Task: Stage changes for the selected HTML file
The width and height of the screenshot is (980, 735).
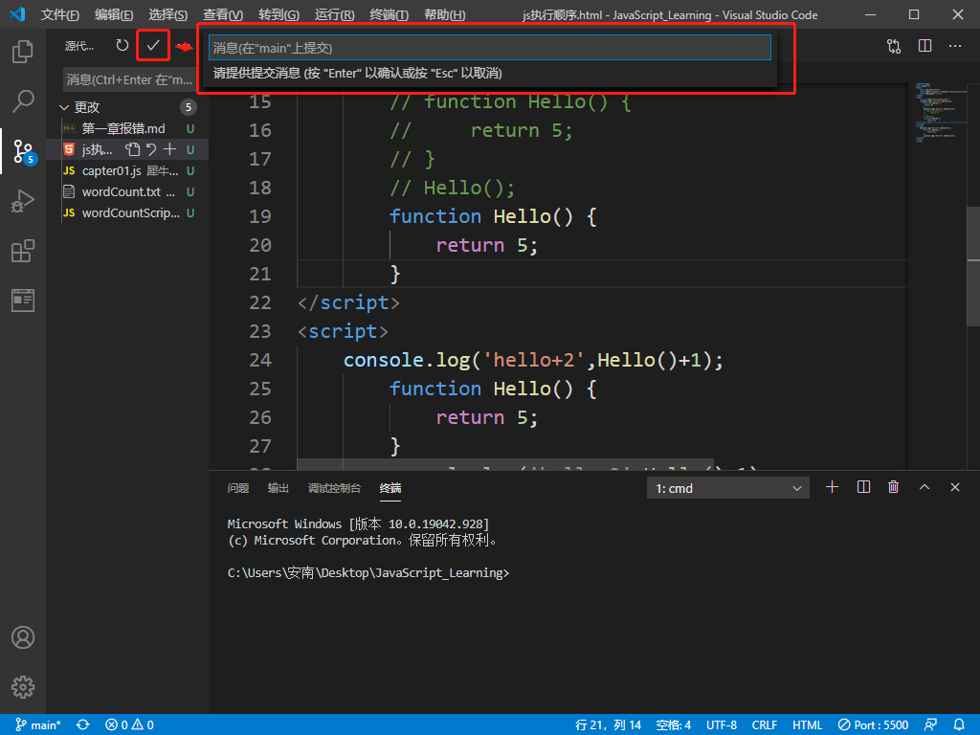Action: (x=169, y=149)
